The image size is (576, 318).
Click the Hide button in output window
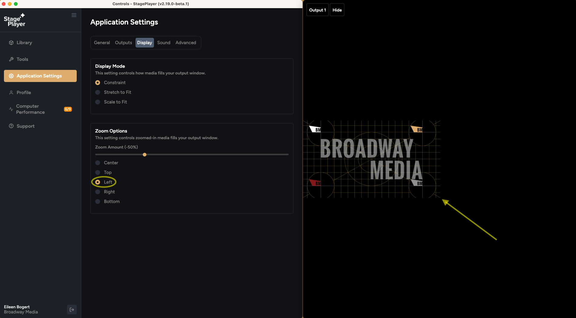pos(337,10)
